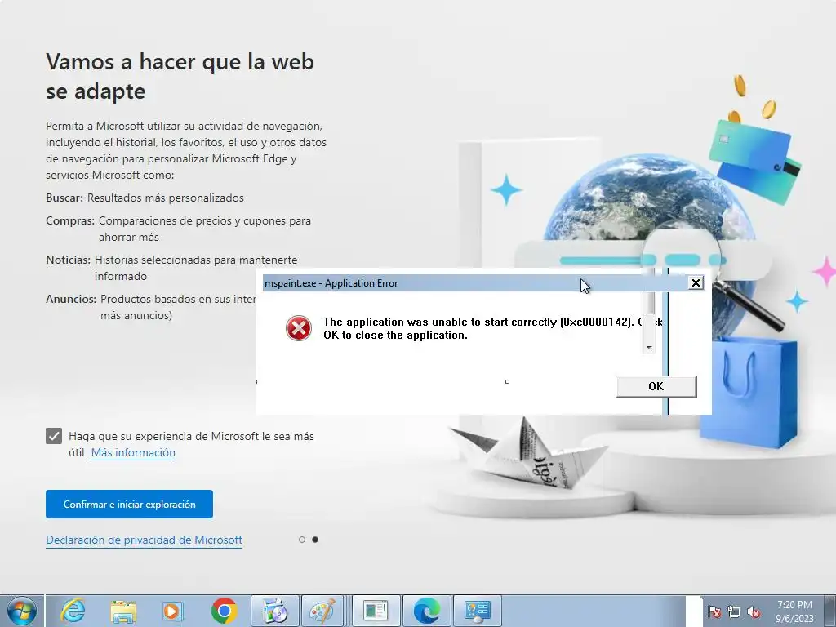Open Windows Media Player from taskbar
Image resolution: width=836 pixels, height=627 pixels.
click(173, 611)
